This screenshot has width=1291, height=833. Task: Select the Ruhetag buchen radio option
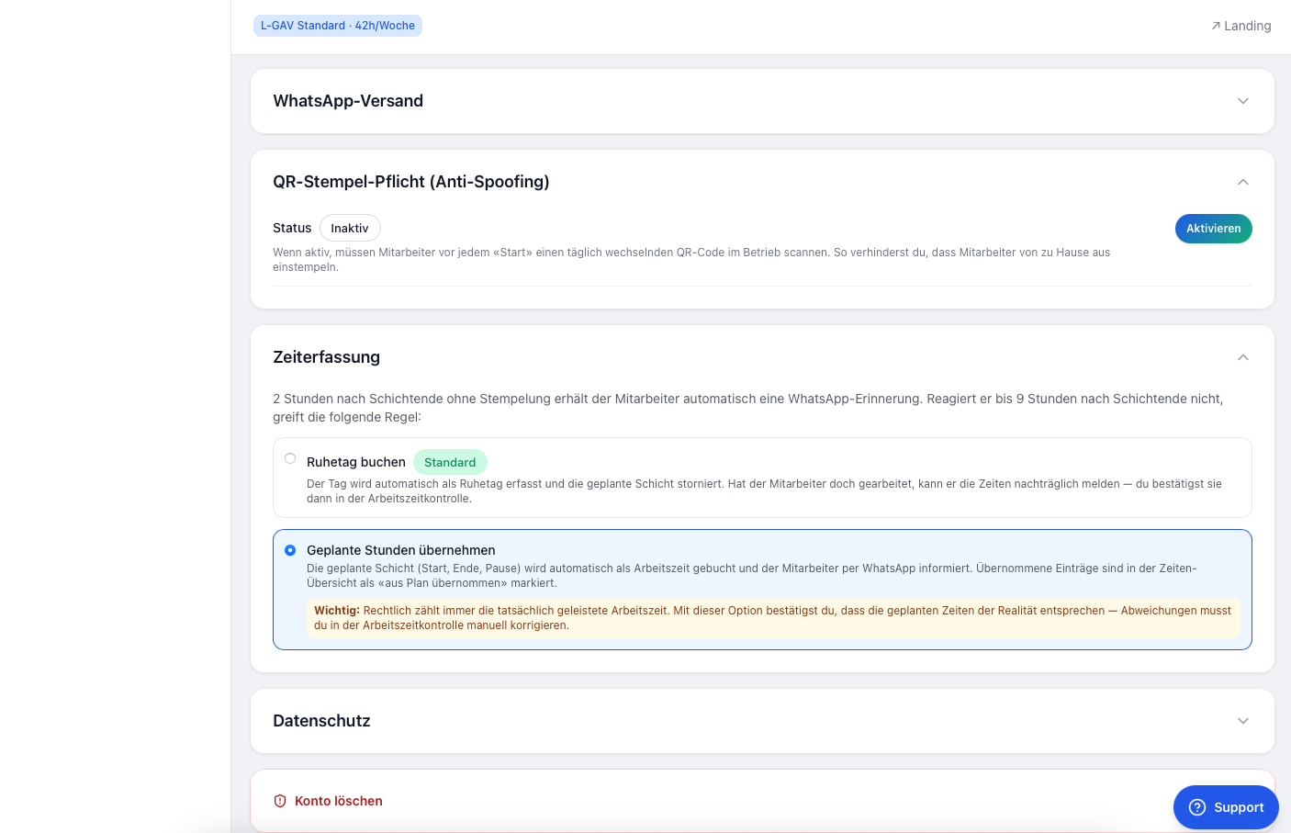point(290,458)
